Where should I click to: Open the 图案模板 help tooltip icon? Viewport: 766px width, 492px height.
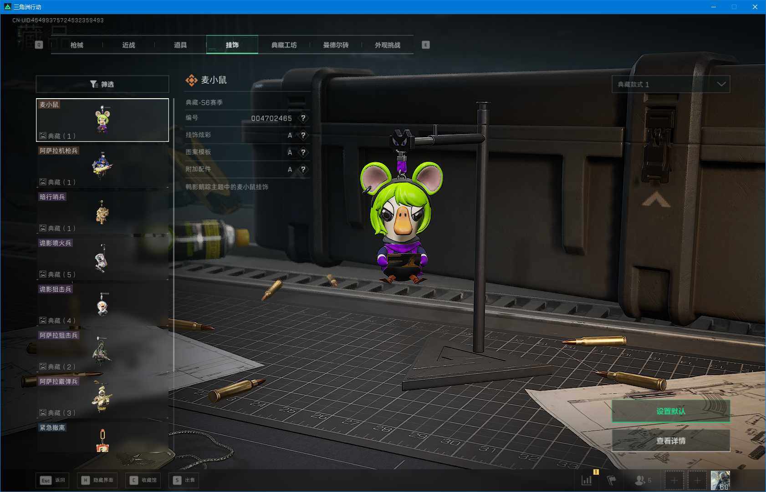303,152
